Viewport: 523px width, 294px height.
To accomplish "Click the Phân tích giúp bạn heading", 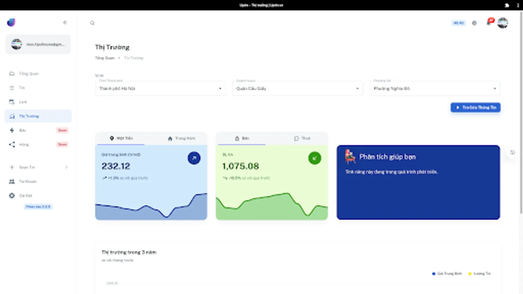I will tap(387, 157).
